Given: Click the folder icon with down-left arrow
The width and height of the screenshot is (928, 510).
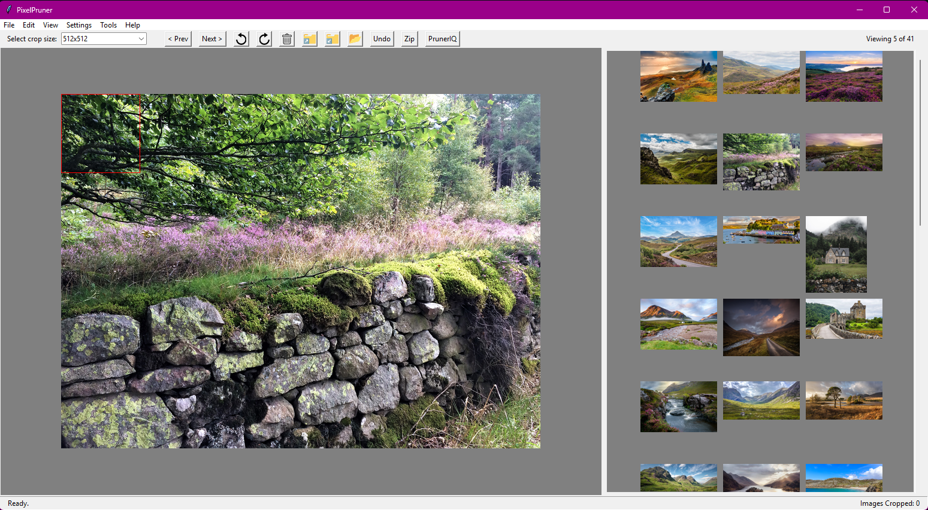Looking at the screenshot, I should coord(332,39).
